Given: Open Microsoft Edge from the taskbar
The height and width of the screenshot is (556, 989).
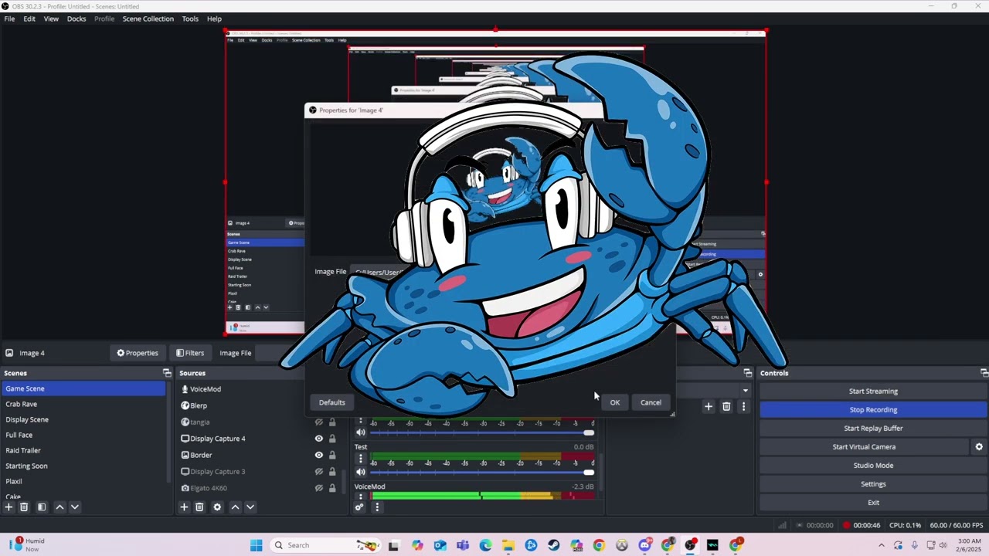Looking at the screenshot, I should point(485,545).
